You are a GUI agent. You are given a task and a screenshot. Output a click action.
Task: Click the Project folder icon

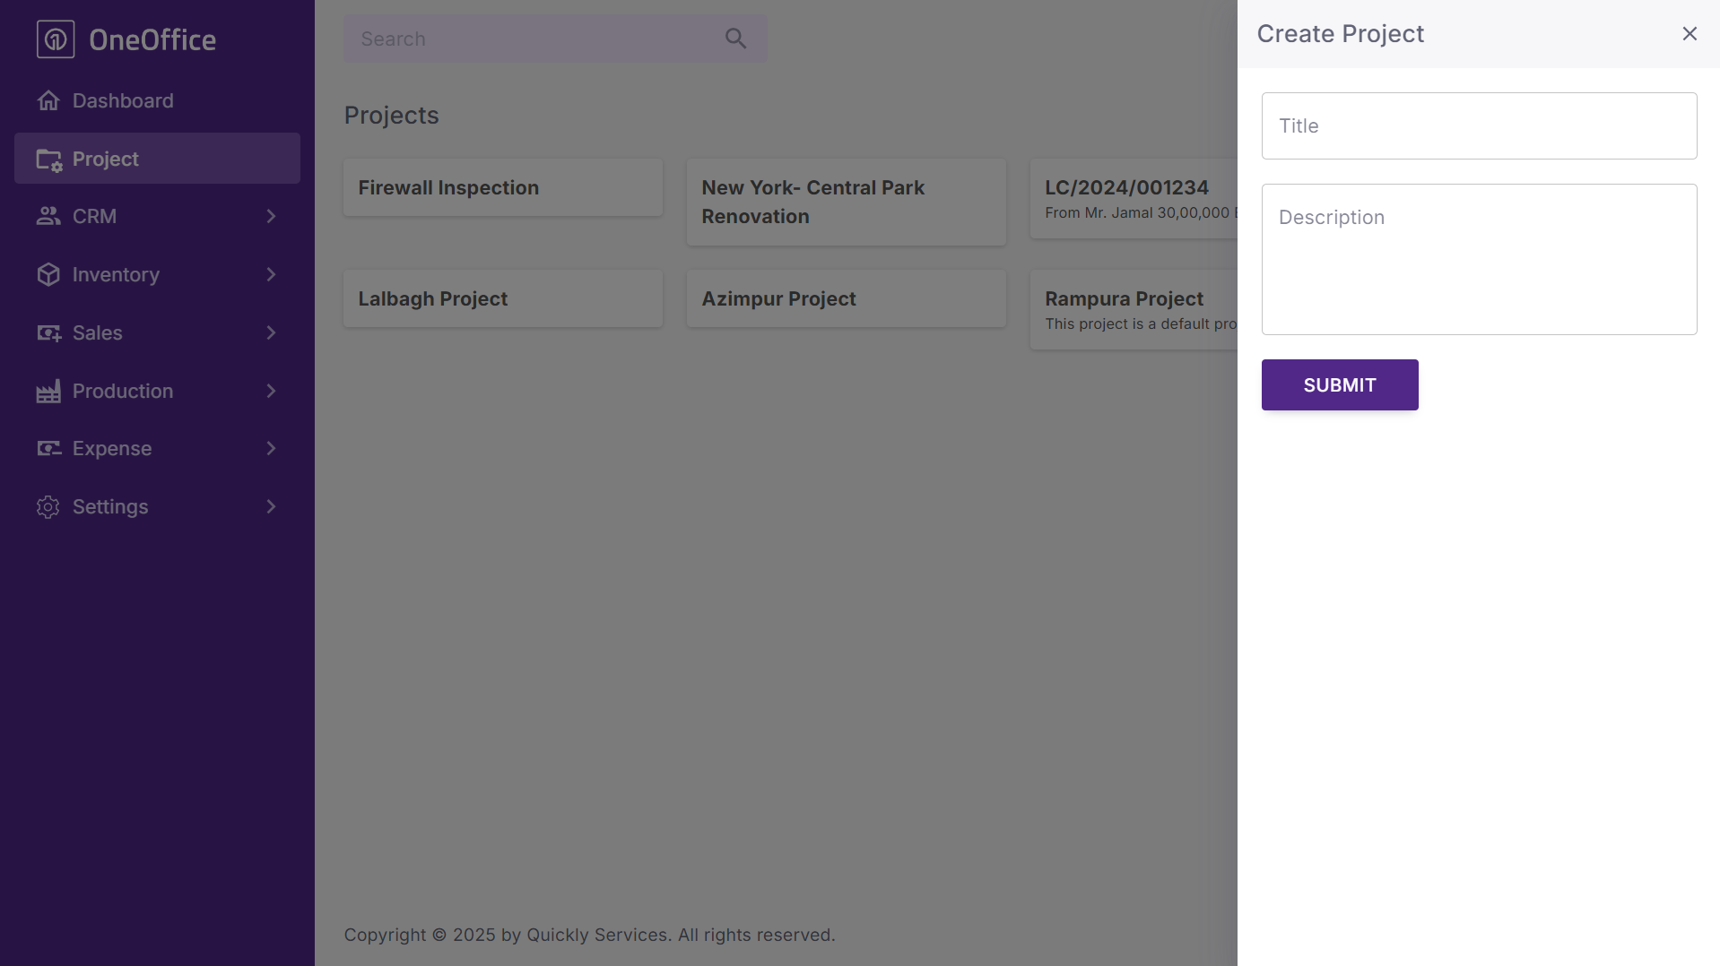click(48, 160)
